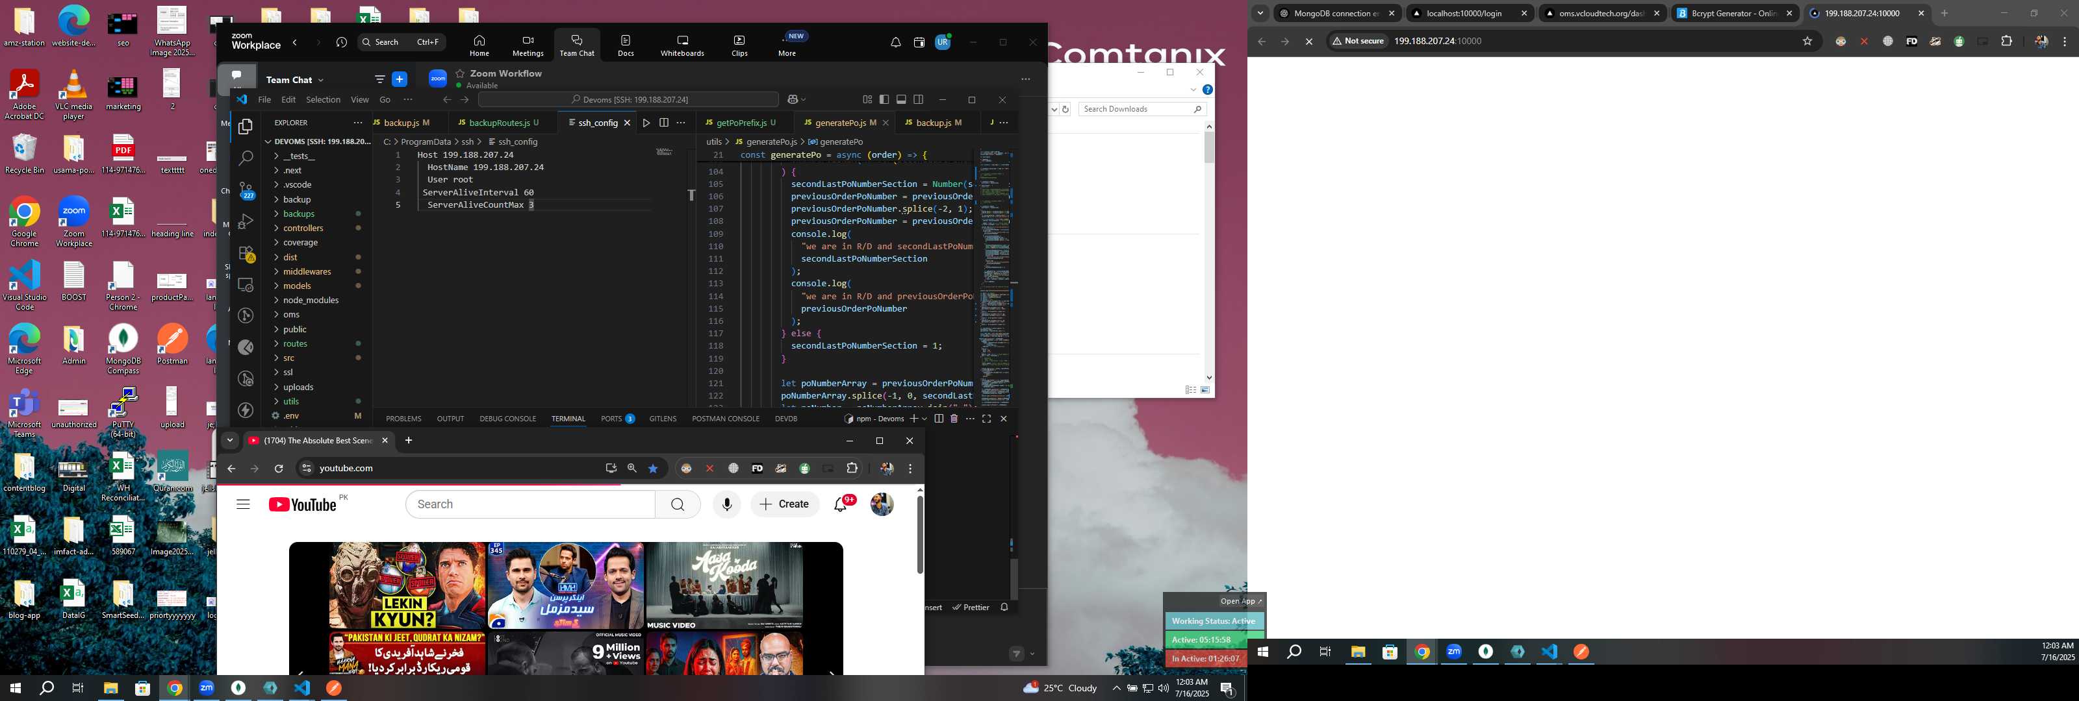
Task: Open Extensions view with warning badge
Action: [x=246, y=253]
